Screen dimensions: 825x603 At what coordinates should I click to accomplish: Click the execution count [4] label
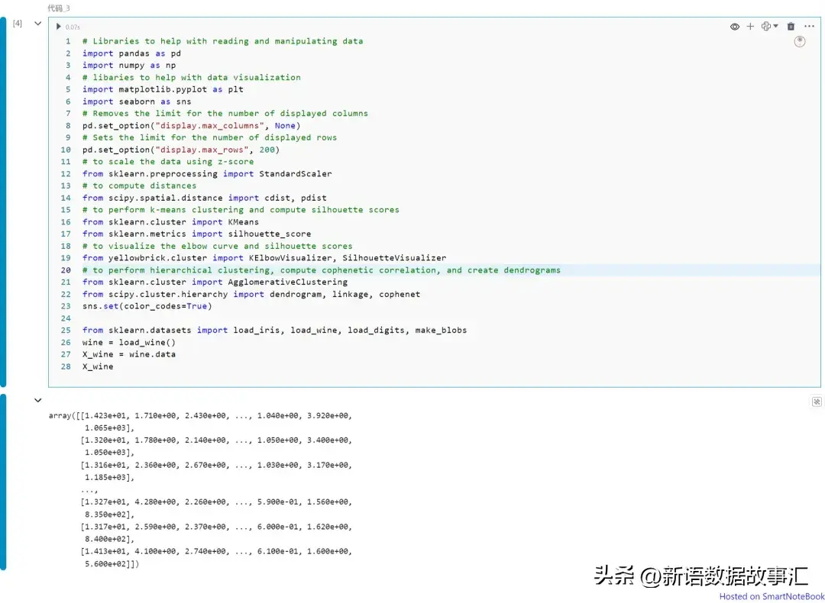click(18, 23)
